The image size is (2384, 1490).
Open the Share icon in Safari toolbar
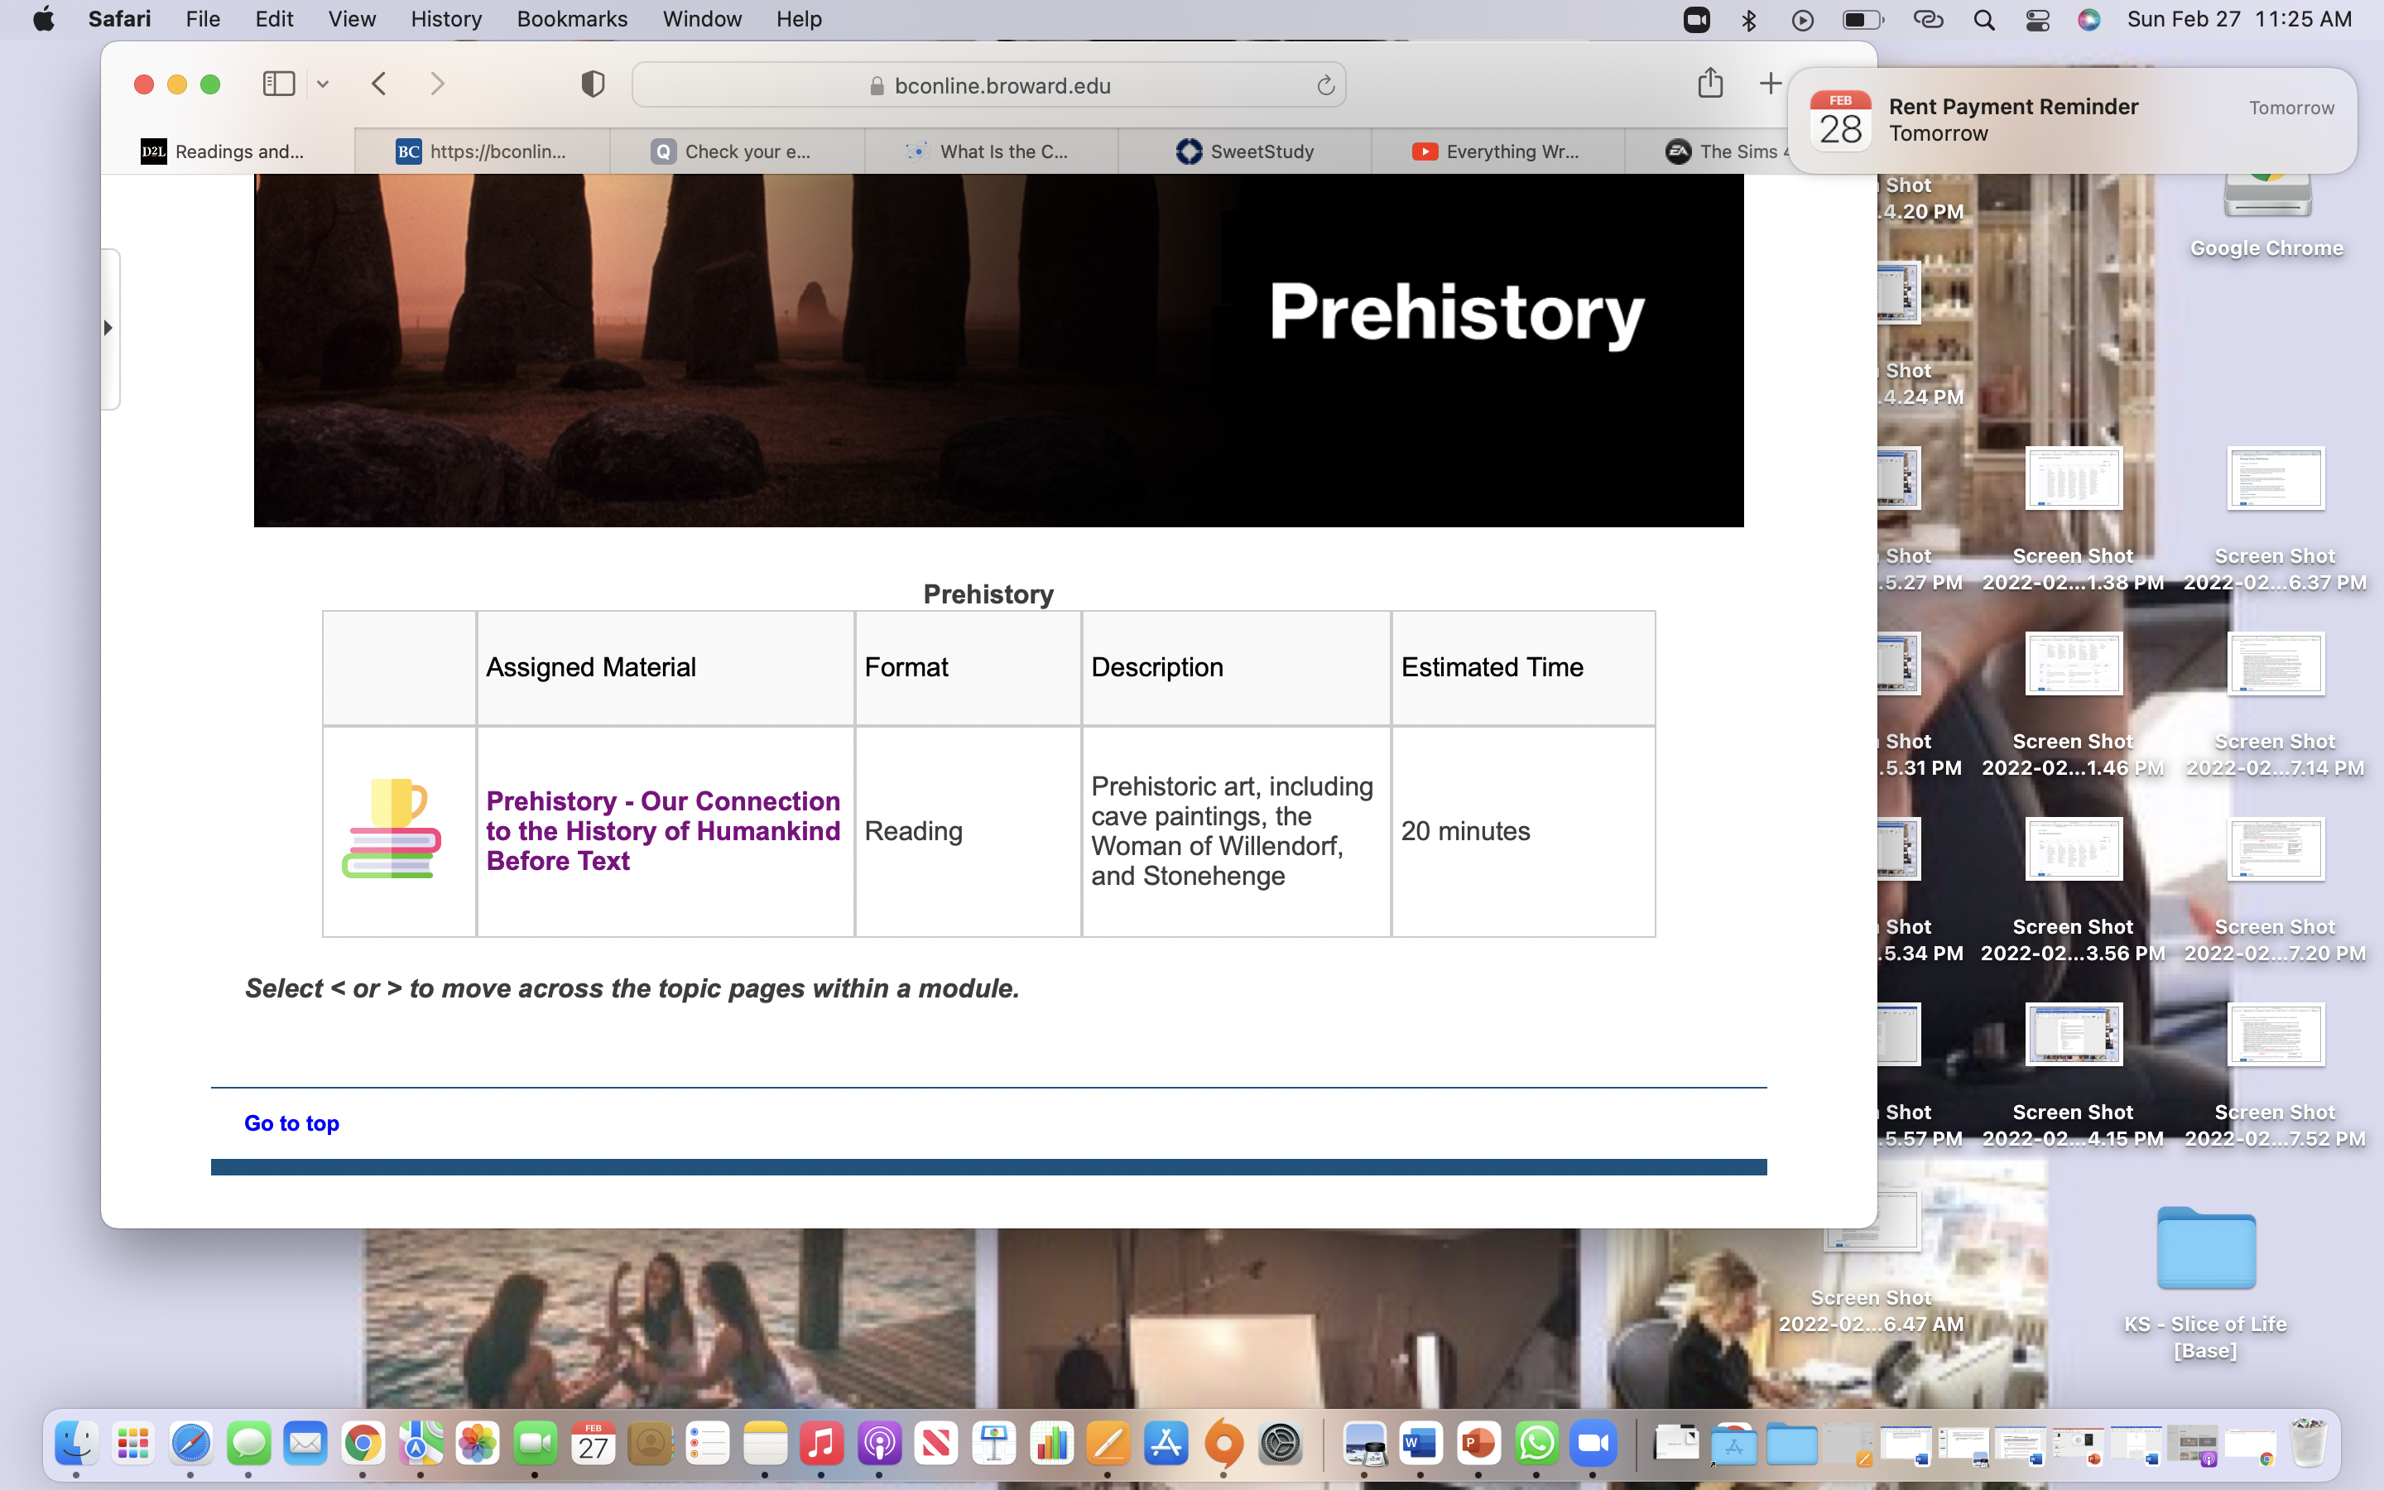click(1710, 83)
